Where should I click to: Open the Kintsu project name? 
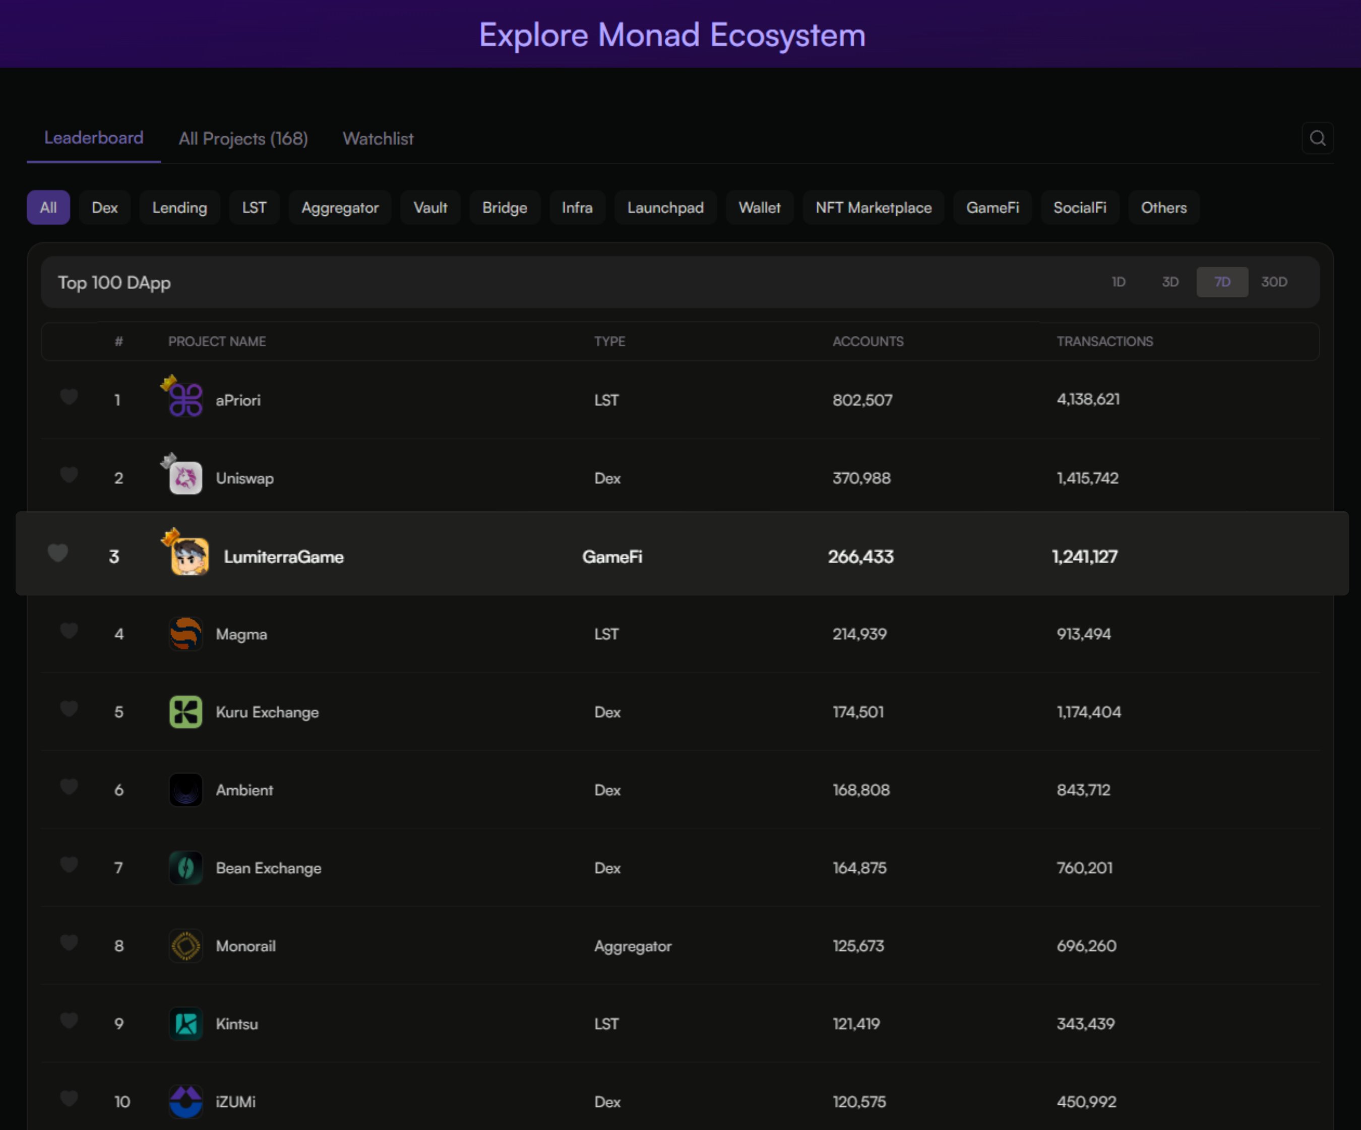click(x=236, y=1024)
